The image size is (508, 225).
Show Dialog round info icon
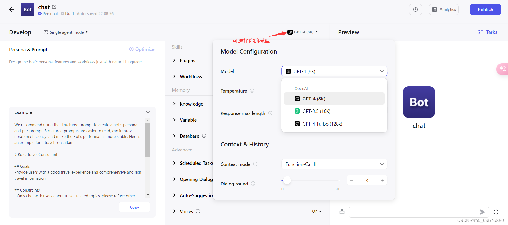(253, 184)
